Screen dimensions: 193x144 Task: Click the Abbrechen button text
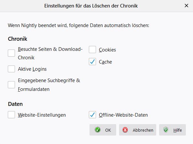[143, 130]
